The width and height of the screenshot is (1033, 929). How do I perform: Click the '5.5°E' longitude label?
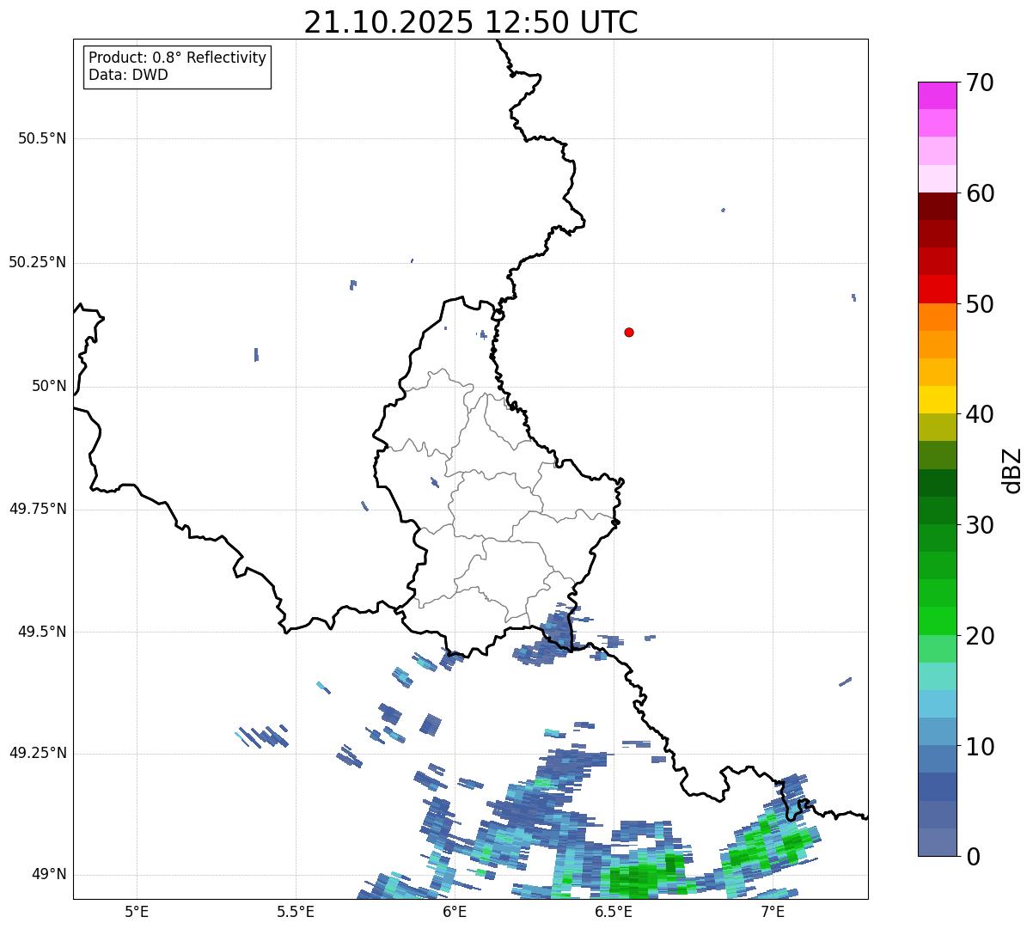[296, 911]
